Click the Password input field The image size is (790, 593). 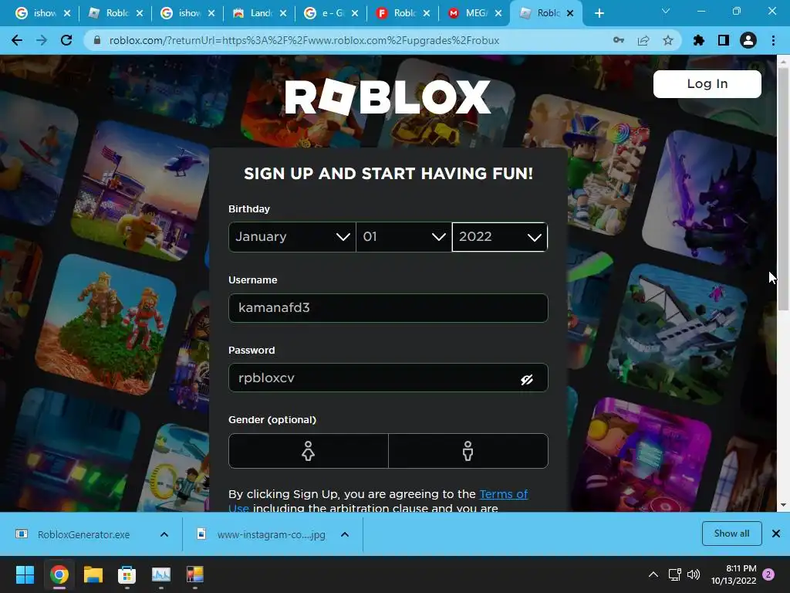click(388, 378)
